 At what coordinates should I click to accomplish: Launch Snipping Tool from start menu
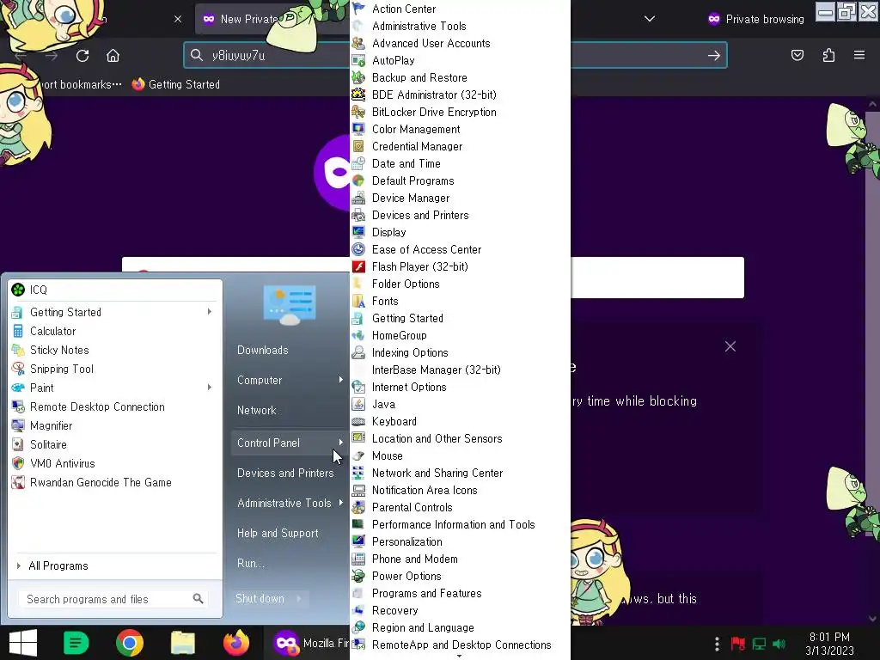point(115,369)
